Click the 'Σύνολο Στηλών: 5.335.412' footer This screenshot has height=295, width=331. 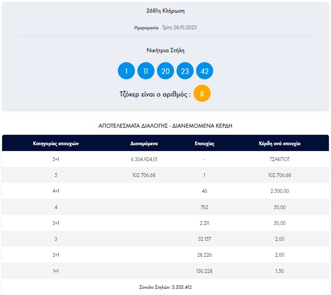pos(165,287)
